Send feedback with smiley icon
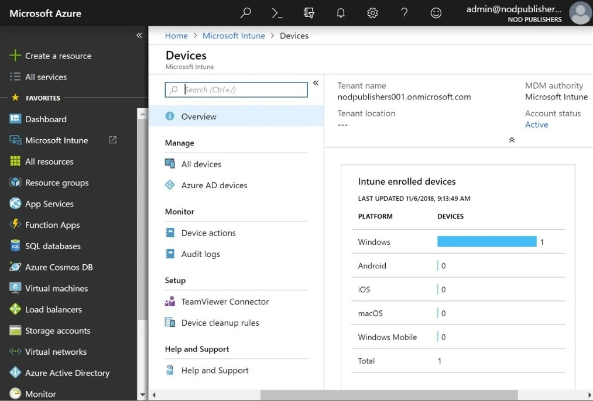593x401 pixels. (x=436, y=13)
